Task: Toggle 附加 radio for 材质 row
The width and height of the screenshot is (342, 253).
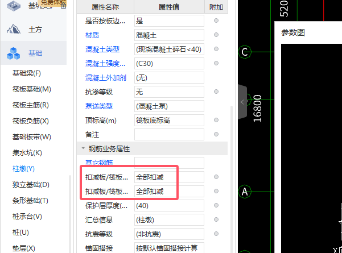Action: click(216, 35)
